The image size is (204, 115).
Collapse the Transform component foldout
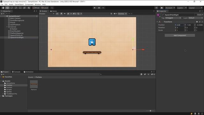[157, 22]
